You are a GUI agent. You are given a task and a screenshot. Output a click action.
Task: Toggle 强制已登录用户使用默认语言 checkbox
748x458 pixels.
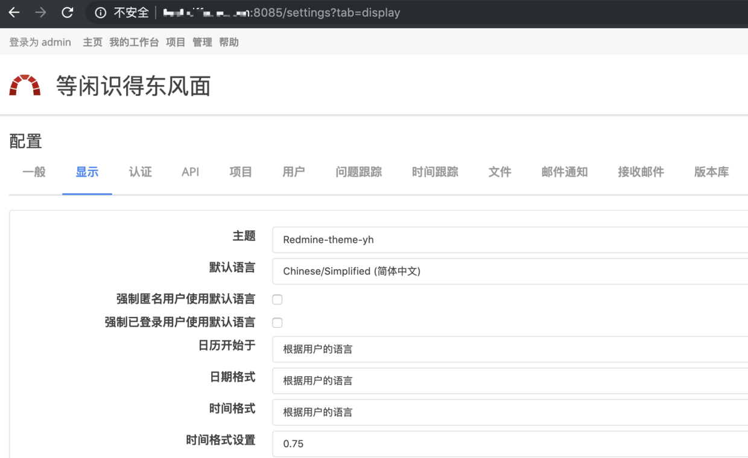(x=277, y=323)
